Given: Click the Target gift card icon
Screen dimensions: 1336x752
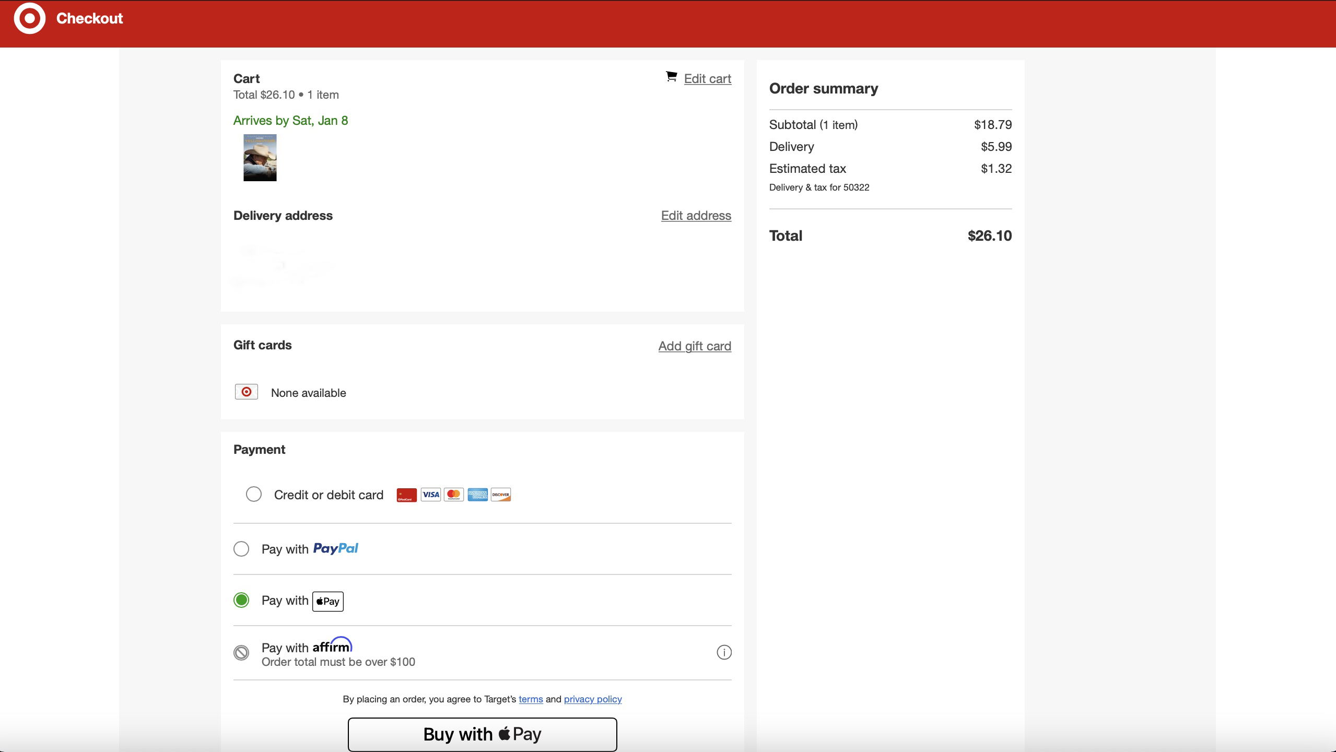Looking at the screenshot, I should point(247,392).
